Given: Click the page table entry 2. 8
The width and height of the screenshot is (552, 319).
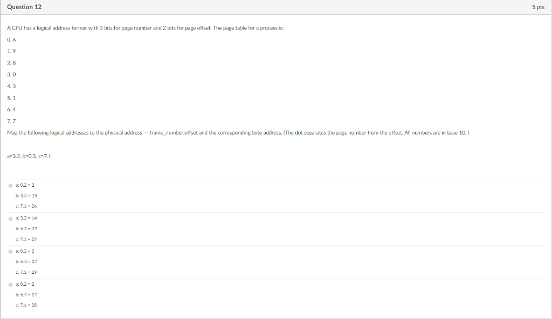Looking at the screenshot, I should tap(11, 63).
